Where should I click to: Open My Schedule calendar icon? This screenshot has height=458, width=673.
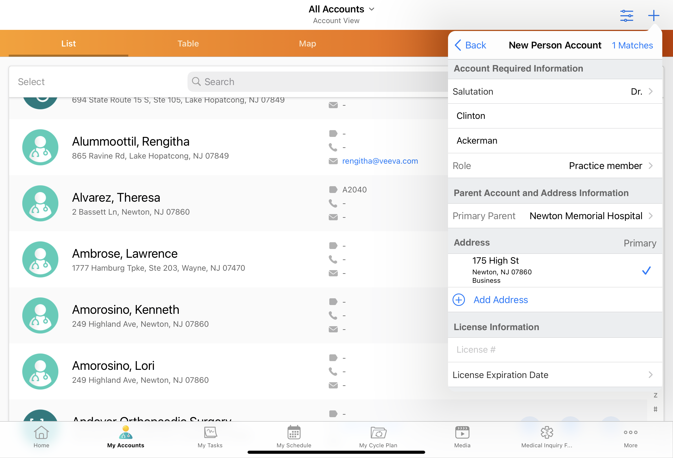(x=294, y=433)
